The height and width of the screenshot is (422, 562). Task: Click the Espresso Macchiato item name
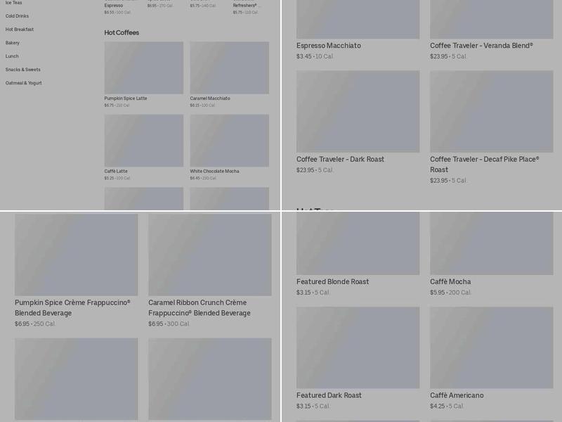click(x=329, y=46)
